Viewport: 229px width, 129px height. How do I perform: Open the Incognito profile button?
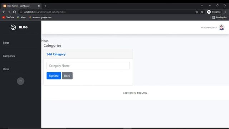point(214,12)
